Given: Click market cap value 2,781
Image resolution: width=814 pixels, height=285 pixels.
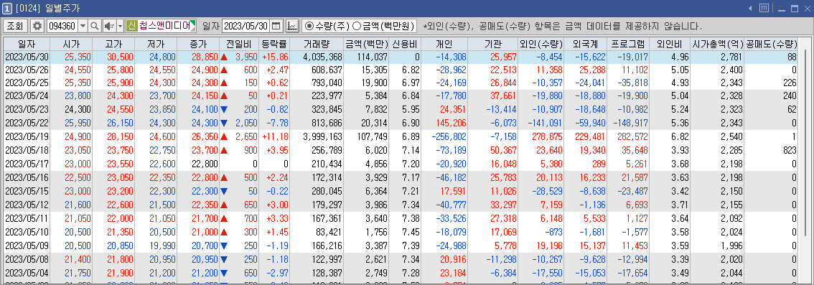Looking at the screenshot, I should point(732,57).
